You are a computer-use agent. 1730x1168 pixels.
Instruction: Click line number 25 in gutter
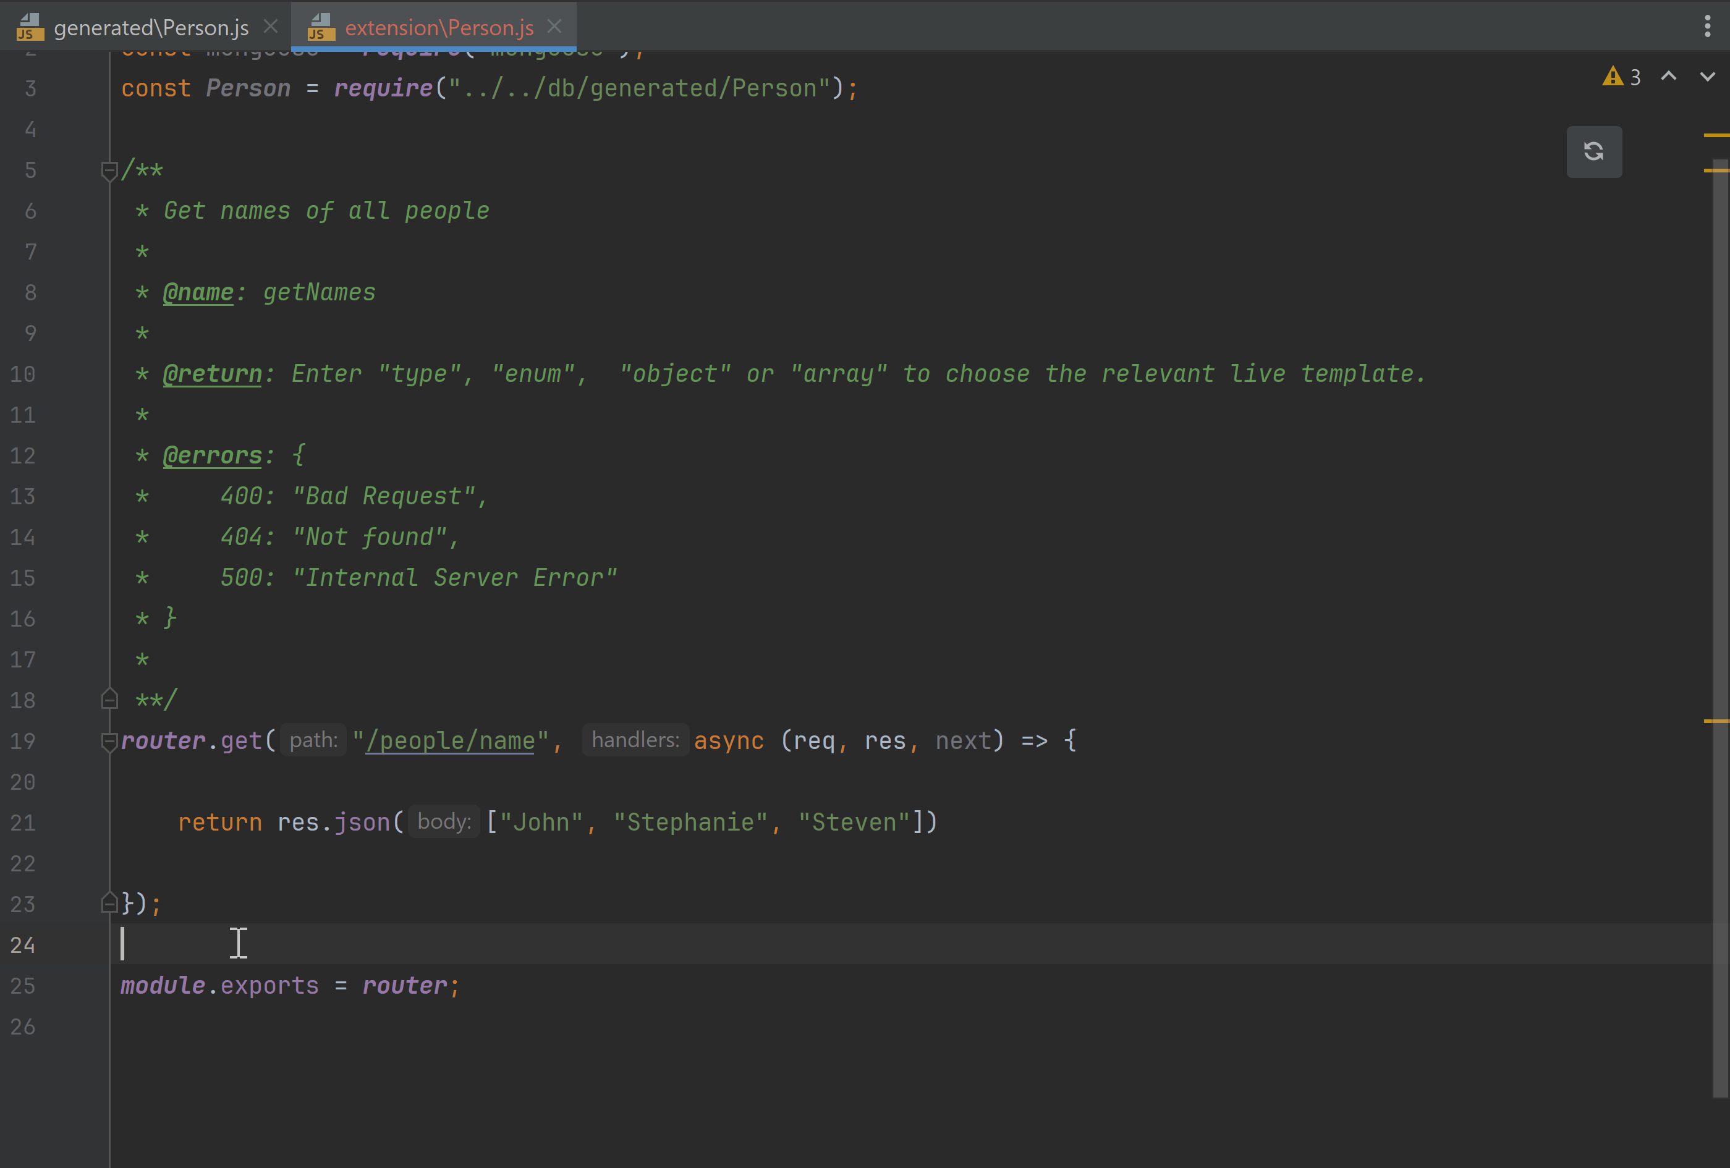[x=23, y=986]
